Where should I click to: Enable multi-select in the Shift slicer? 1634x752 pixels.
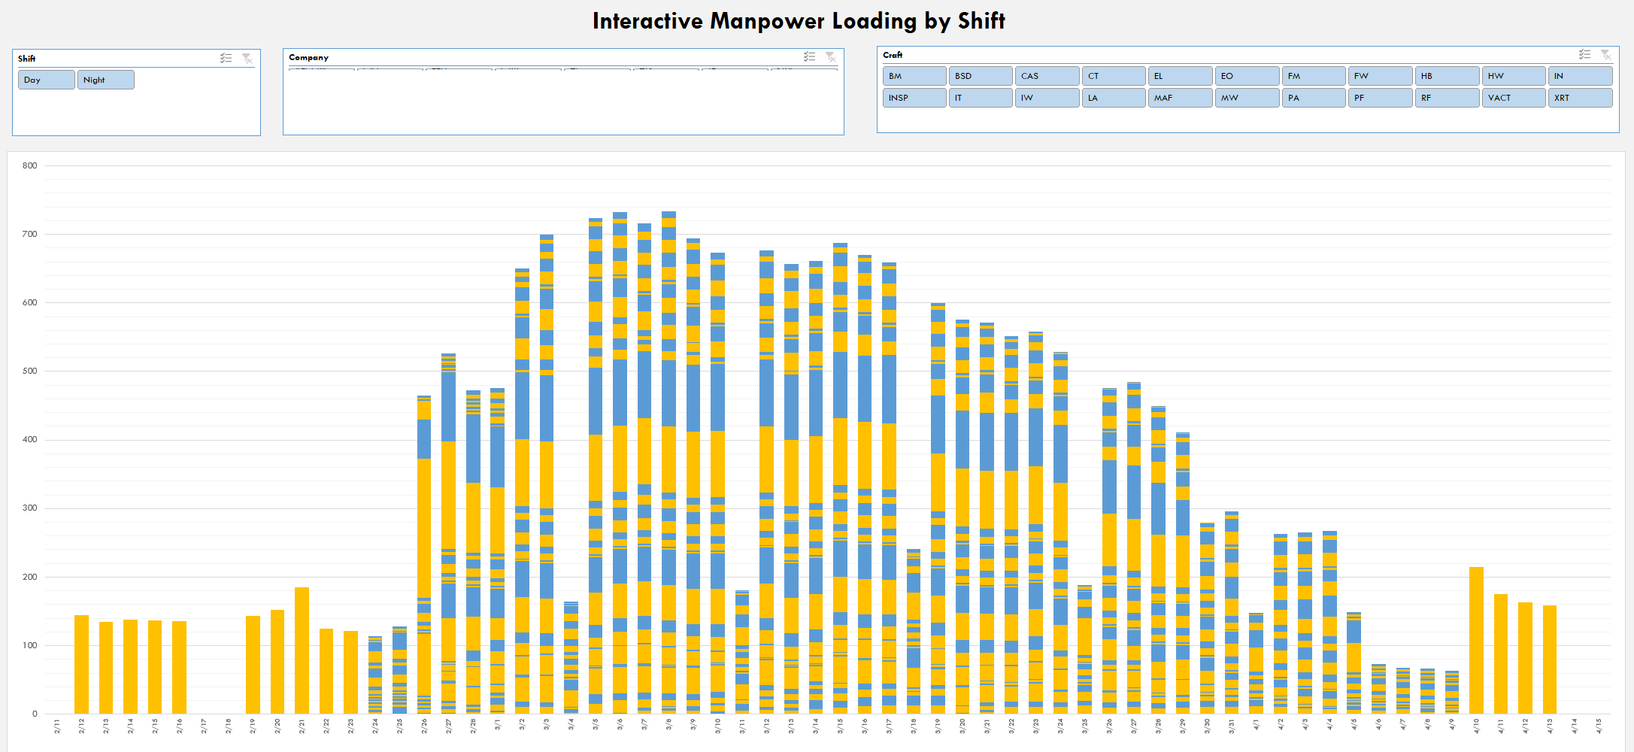click(x=226, y=58)
